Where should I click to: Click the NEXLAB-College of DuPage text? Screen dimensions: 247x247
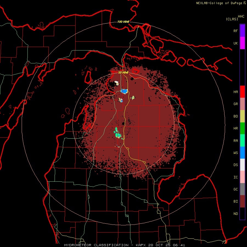[219, 3]
